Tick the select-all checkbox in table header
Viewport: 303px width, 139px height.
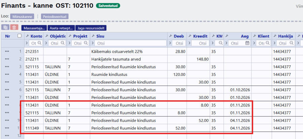point(19,36)
